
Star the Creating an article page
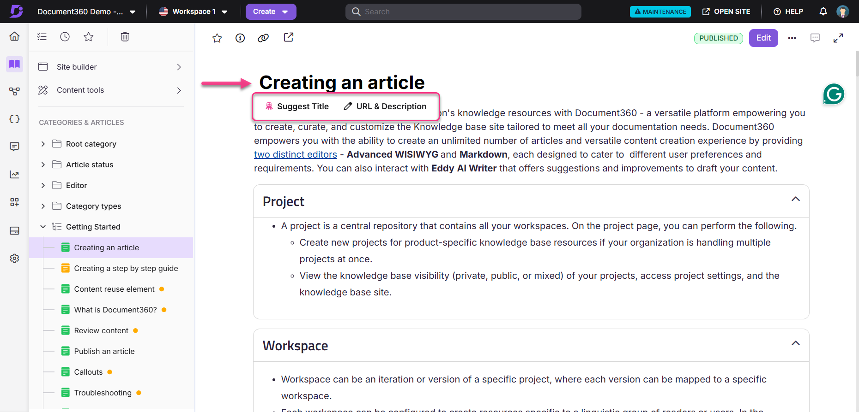point(217,38)
